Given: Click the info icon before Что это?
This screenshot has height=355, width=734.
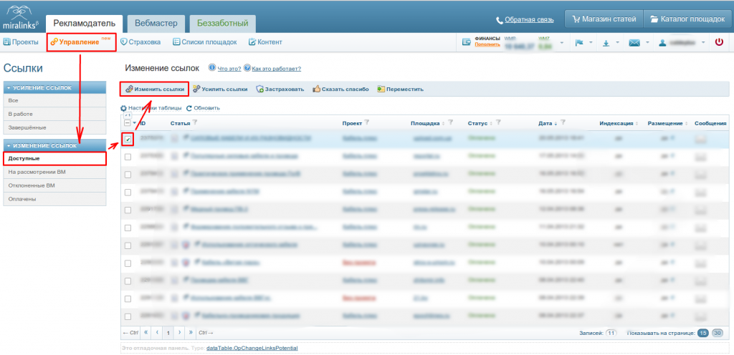Looking at the screenshot, I should [212, 68].
